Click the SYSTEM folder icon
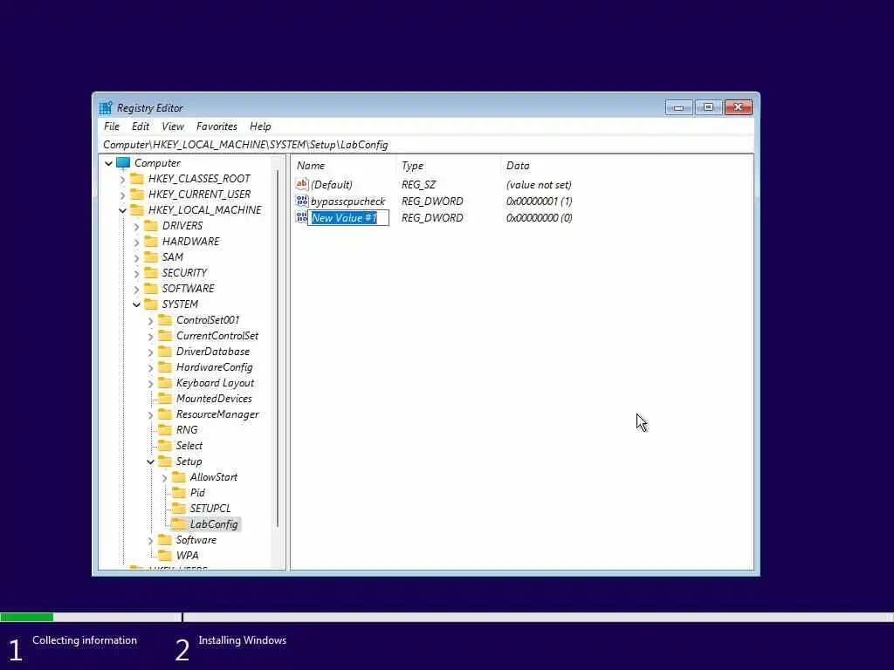The image size is (894, 670). (x=151, y=304)
